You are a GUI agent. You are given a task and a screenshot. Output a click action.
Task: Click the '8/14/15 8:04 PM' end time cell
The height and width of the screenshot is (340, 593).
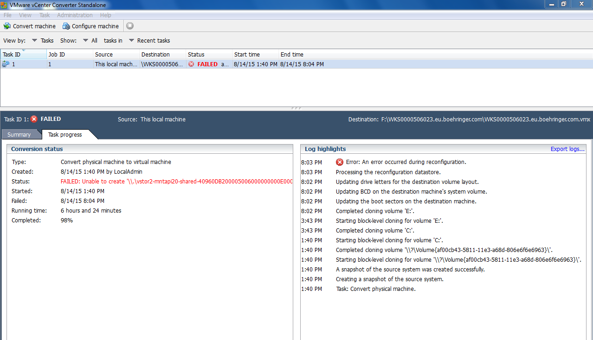(x=302, y=64)
